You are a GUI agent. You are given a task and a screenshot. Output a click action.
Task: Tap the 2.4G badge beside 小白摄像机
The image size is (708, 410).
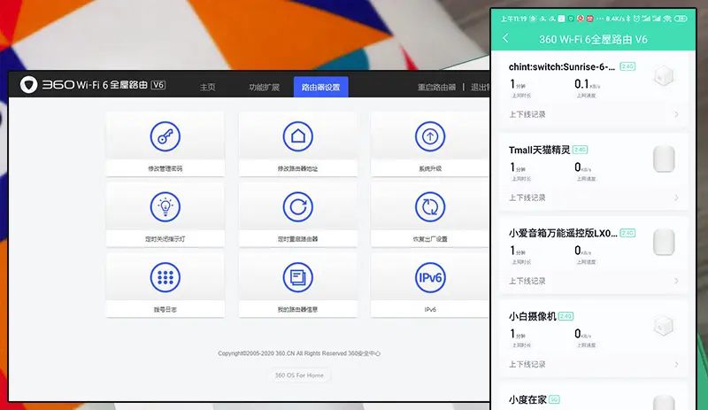point(566,316)
